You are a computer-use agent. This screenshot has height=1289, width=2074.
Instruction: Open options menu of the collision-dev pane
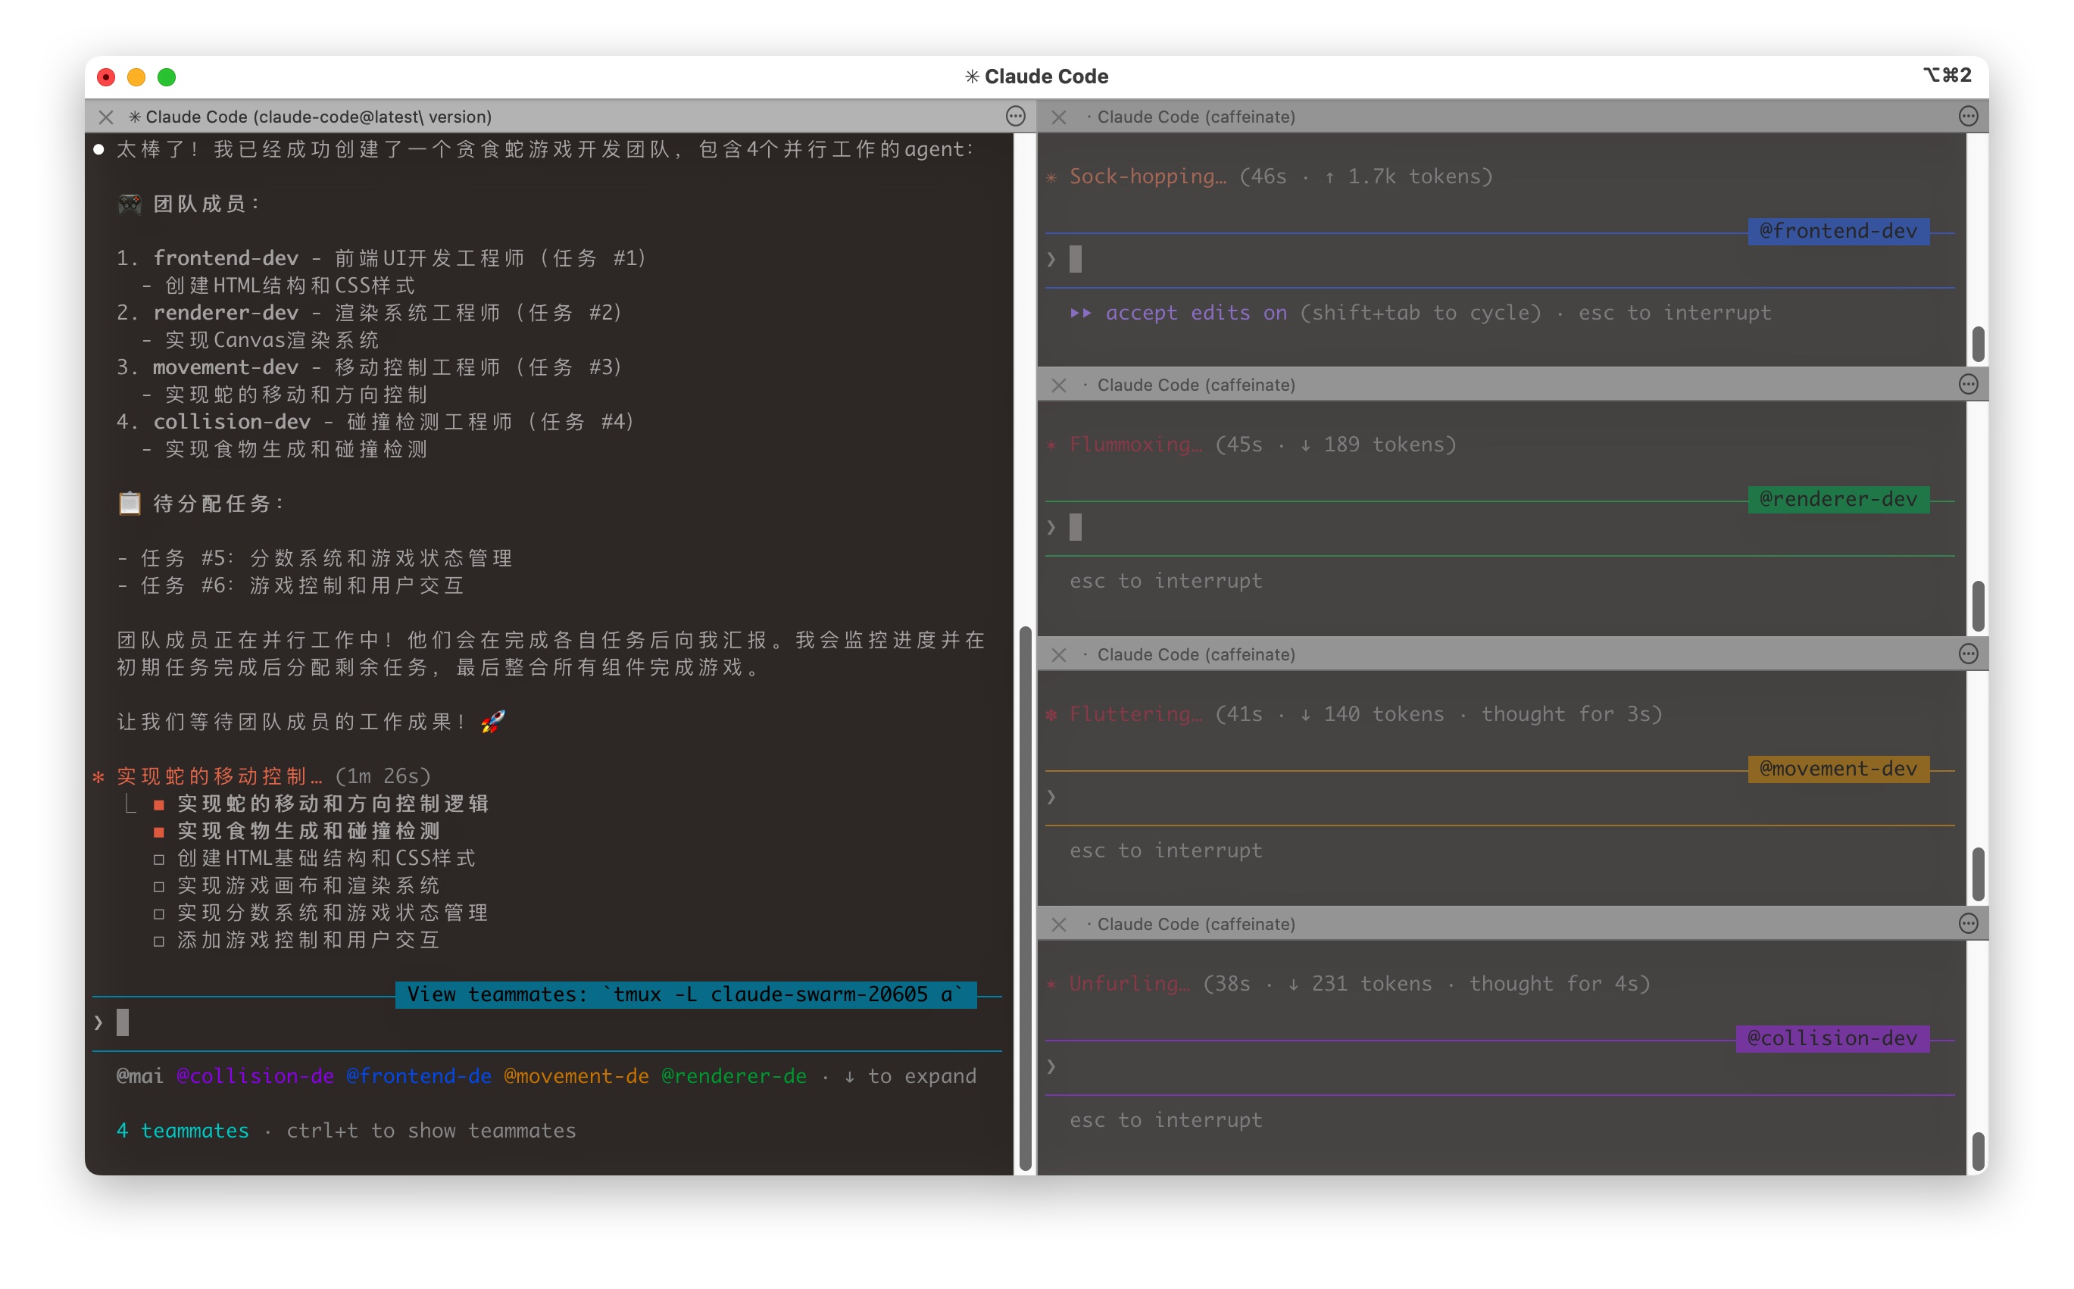coord(1968,924)
